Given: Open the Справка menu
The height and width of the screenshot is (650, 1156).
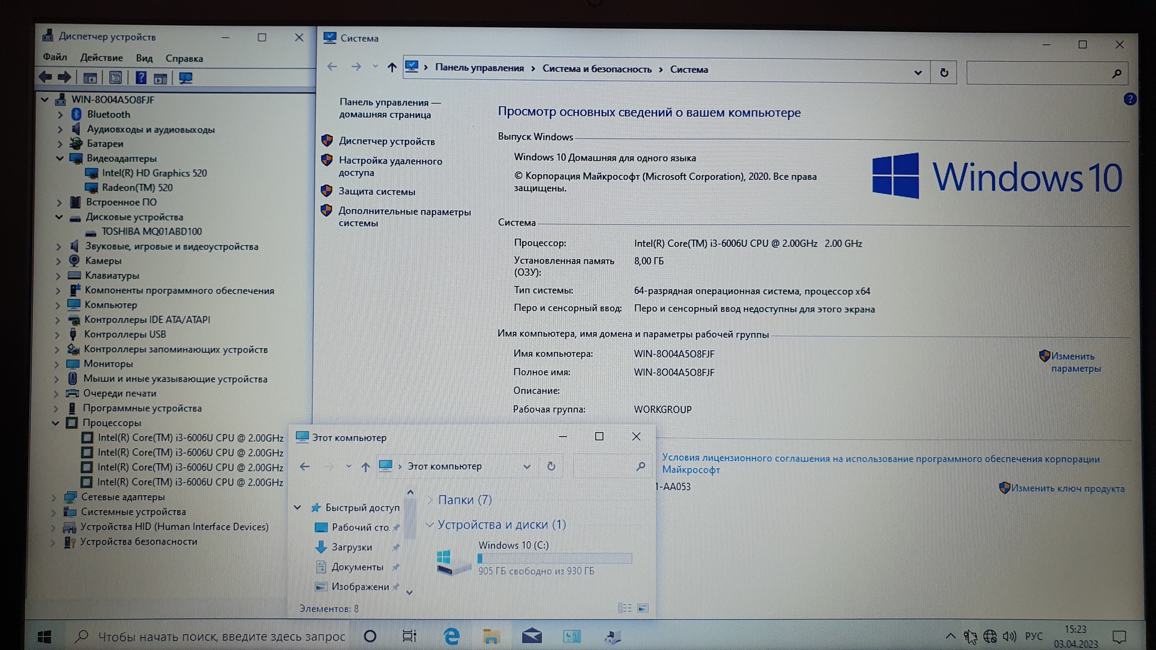Looking at the screenshot, I should click(x=184, y=58).
